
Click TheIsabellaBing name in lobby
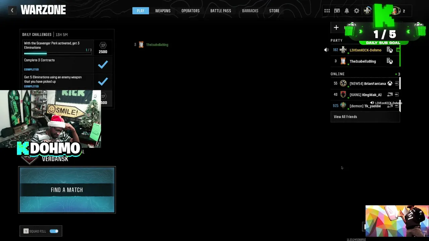pos(157,45)
